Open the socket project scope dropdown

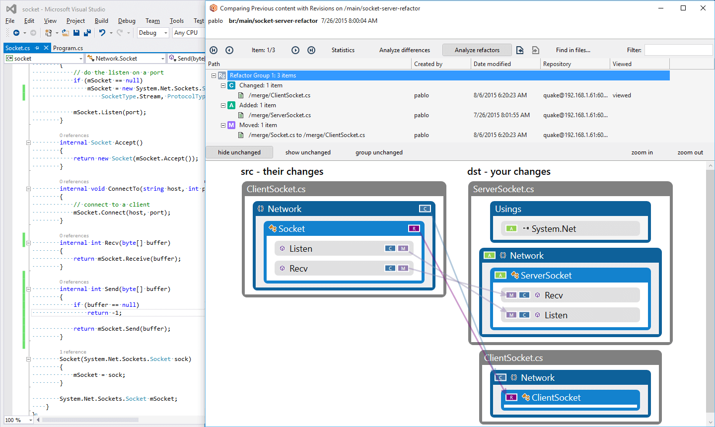pos(45,59)
